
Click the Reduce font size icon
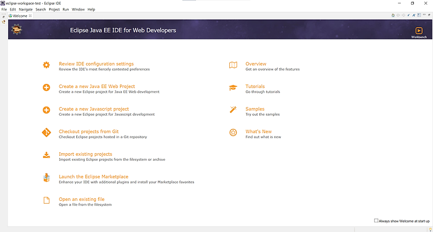point(408,15)
